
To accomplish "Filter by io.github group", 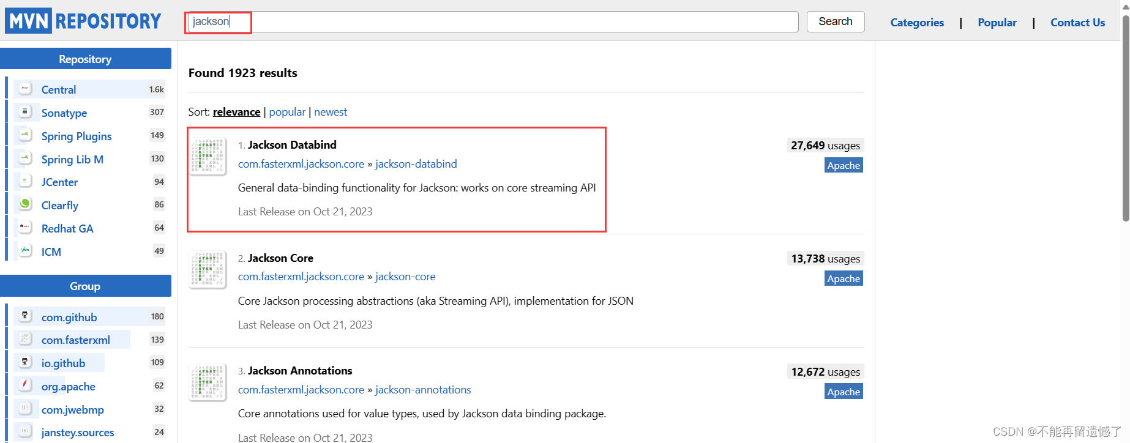I will [x=63, y=363].
